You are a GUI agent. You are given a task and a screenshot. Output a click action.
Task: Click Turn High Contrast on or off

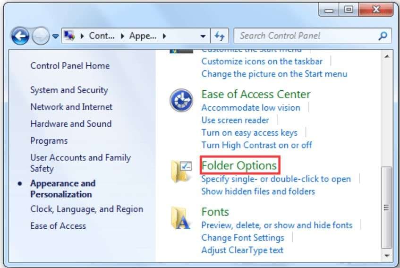(256, 145)
